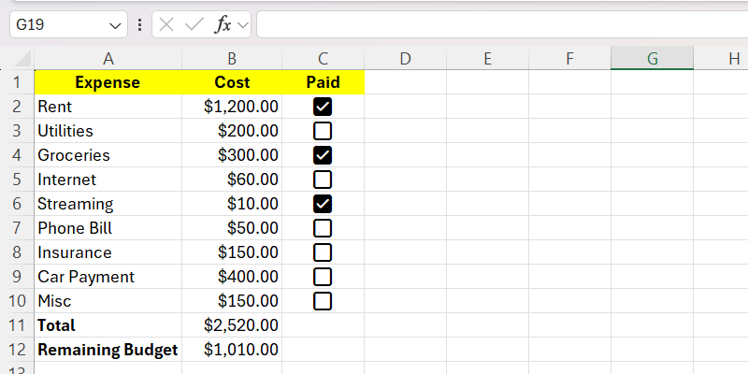Select row 11 header
Screen dimensions: 748x374
pyautogui.click(x=16, y=325)
